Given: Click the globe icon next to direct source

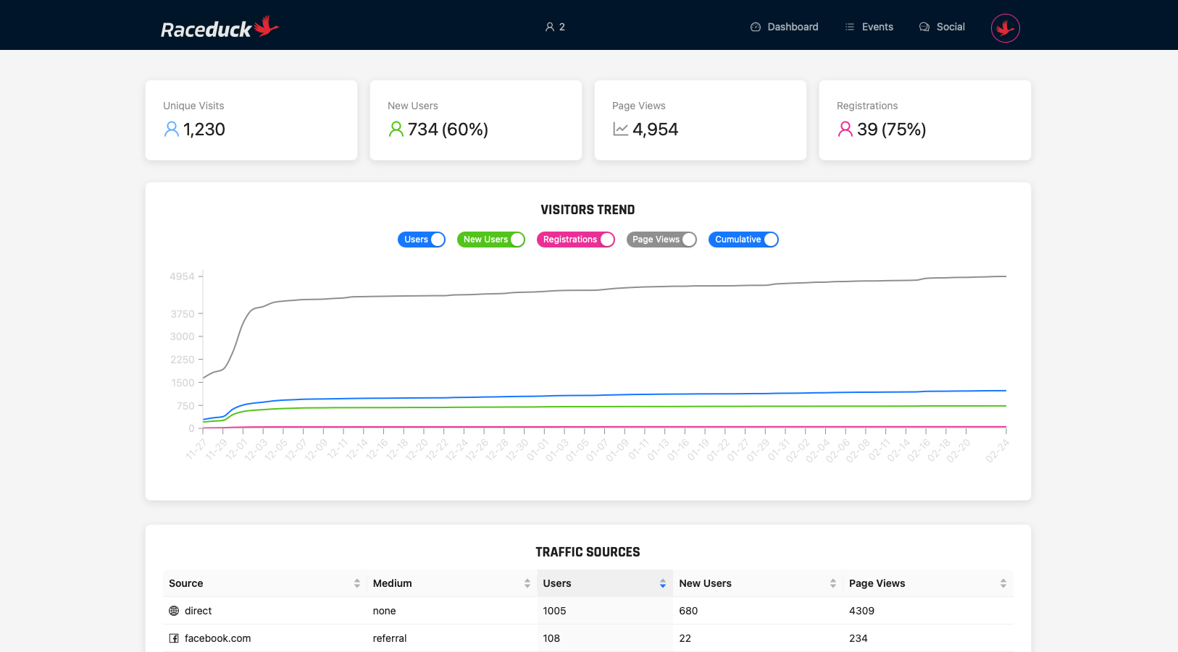Looking at the screenshot, I should click(172, 610).
